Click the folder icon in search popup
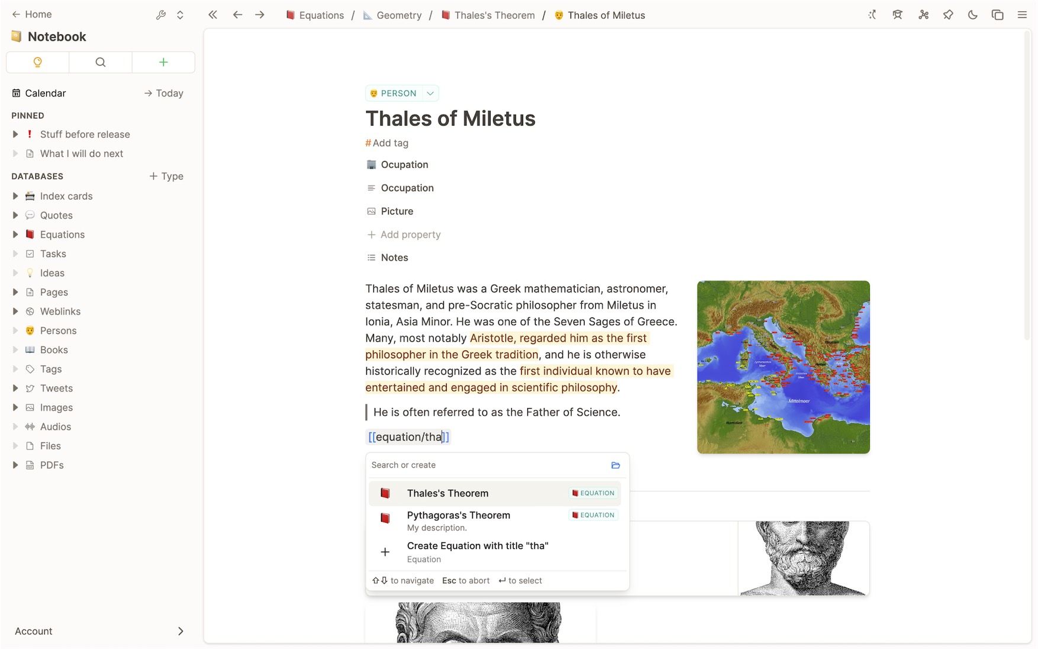The height and width of the screenshot is (649, 1038). (x=615, y=465)
